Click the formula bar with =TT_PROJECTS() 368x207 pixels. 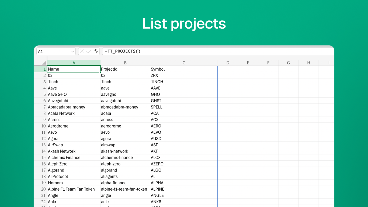click(218, 51)
